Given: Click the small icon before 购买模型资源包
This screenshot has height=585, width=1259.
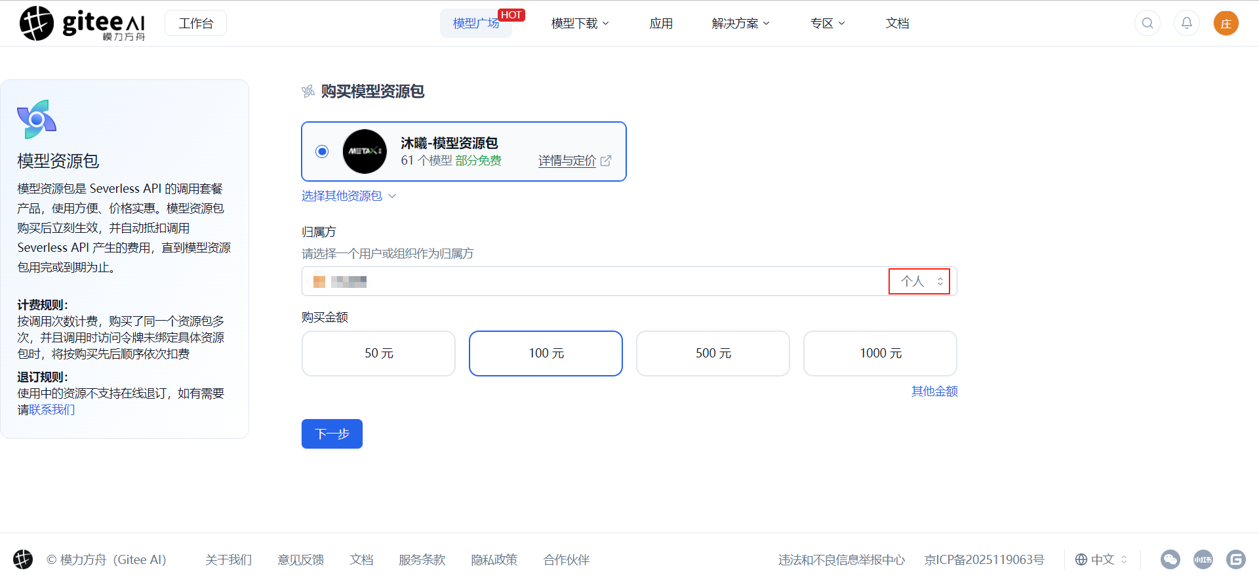Looking at the screenshot, I should pyautogui.click(x=308, y=91).
